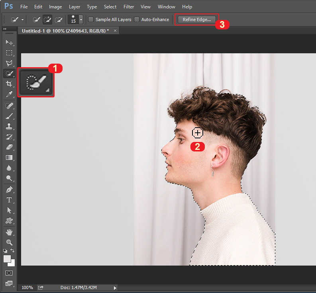Select the Crop tool
Image resolution: width=316 pixels, height=293 pixels.
[9, 83]
